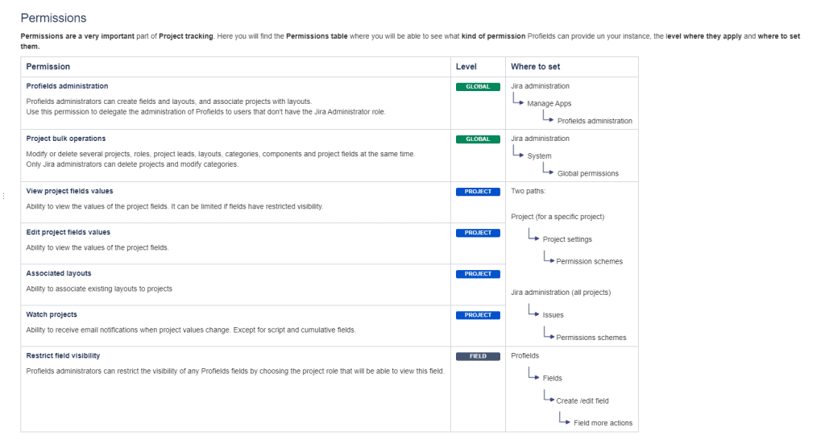The image size is (825, 444).
Task: Click the Permission column header
Action: coord(48,67)
